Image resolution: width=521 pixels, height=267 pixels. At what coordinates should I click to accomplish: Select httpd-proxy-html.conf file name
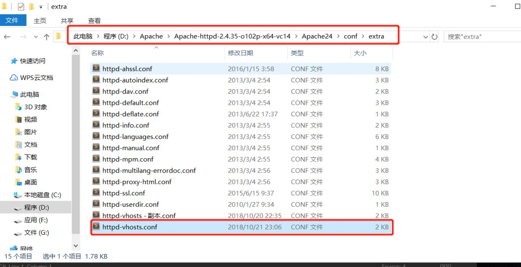pyautogui.click(x=137, y=182)
